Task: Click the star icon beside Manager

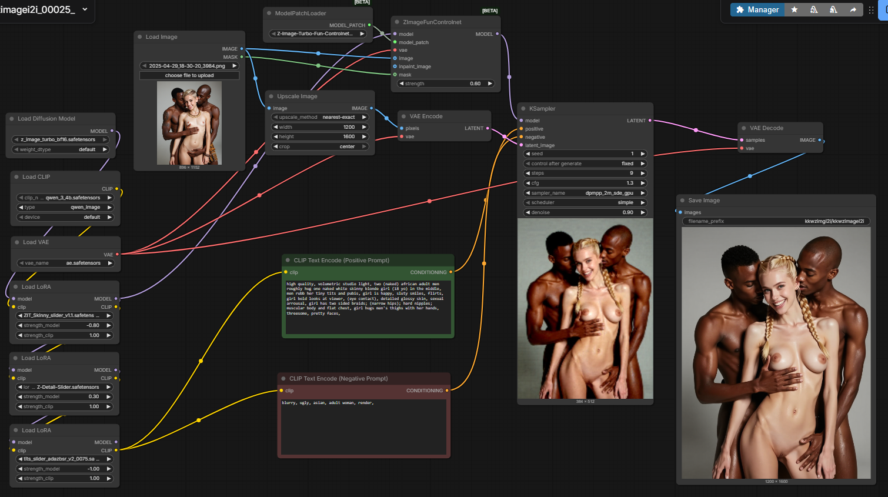Action: coord(794,9)
